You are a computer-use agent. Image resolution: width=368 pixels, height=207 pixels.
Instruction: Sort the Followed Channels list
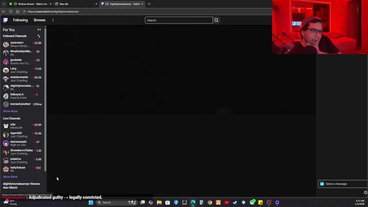[x=39, y=36]
